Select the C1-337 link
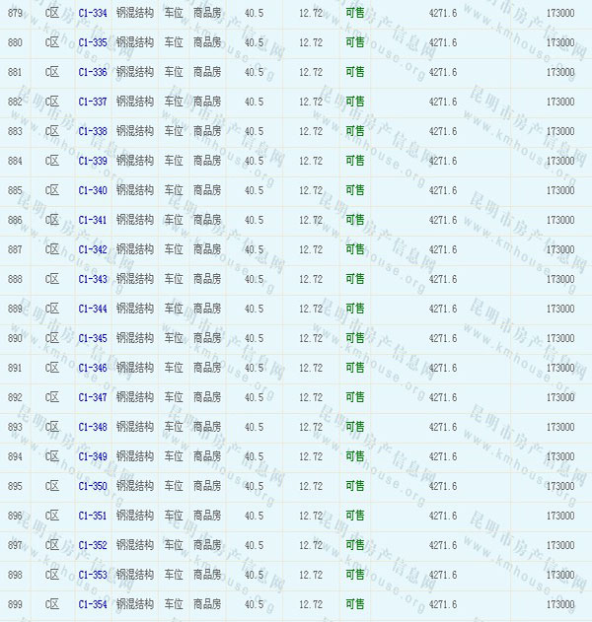This screenshot has width=592, height=622. coord(93,102)
